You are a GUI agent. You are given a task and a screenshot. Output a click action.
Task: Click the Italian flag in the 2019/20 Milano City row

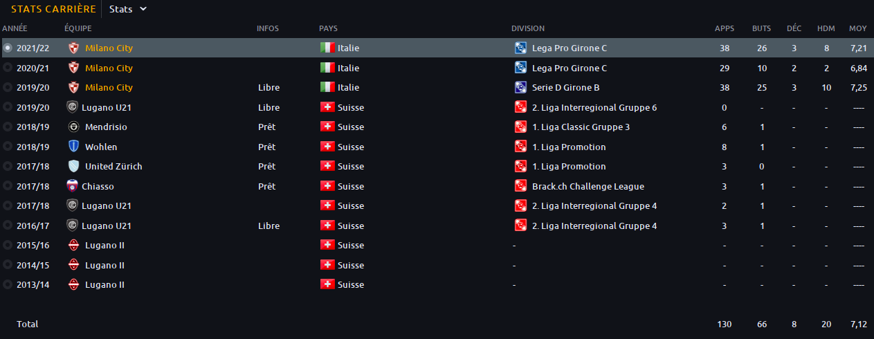point(327,88)
